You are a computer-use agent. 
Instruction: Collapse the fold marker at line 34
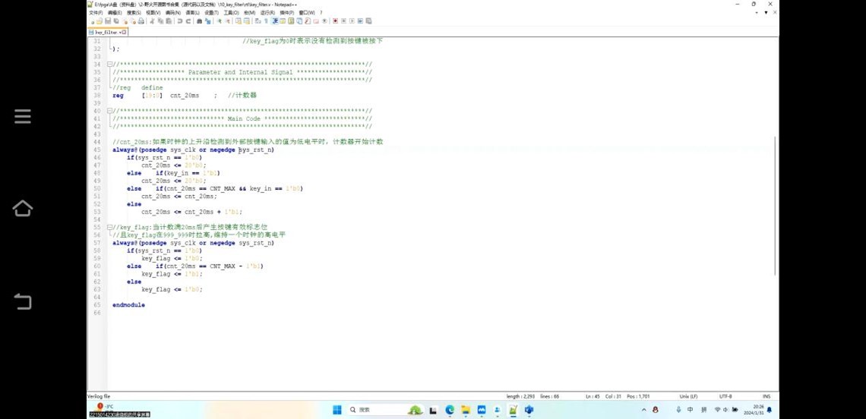110,64
